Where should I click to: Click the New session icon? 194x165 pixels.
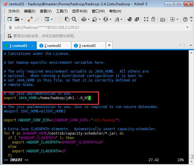tap(10, 19)
